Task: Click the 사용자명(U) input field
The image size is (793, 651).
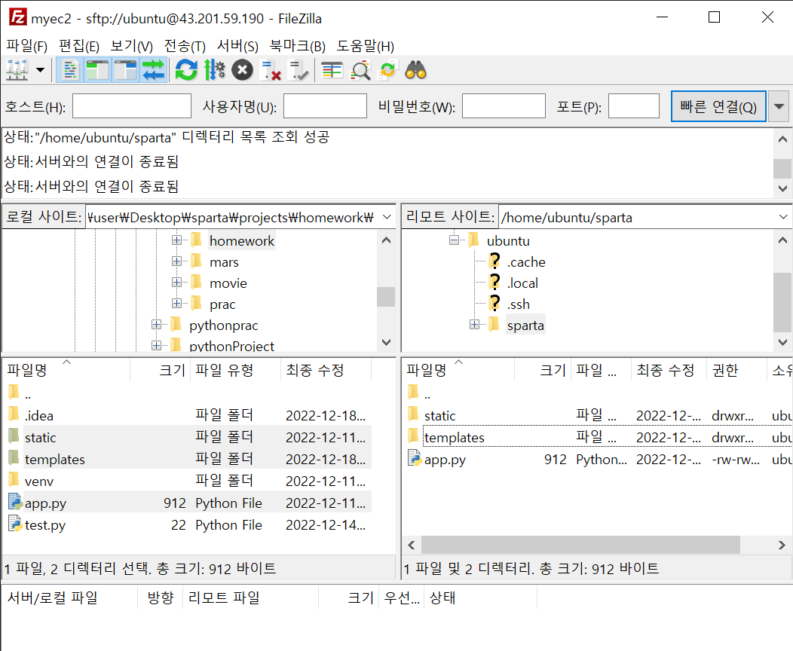Action: [x=325, y=105]
